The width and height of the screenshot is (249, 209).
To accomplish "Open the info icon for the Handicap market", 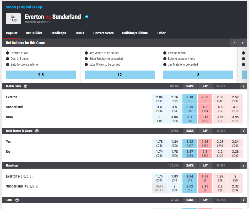I will (243, 165).
